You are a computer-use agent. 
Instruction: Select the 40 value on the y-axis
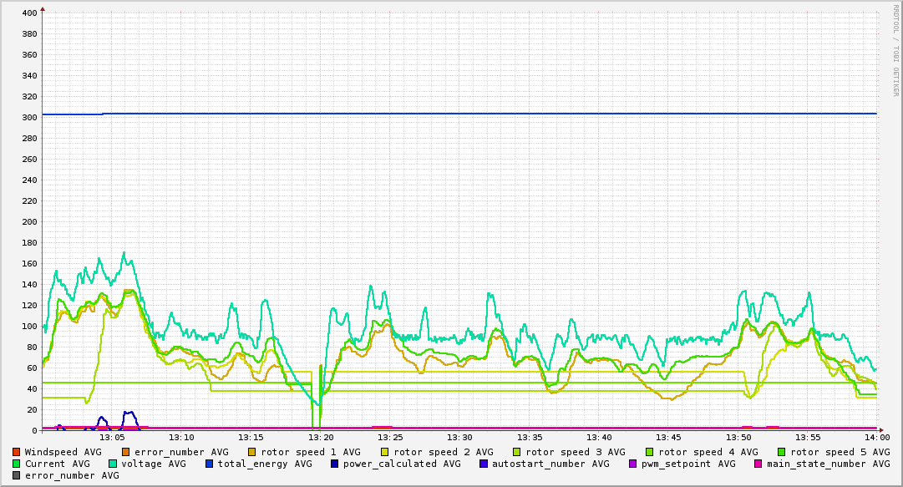33,389
